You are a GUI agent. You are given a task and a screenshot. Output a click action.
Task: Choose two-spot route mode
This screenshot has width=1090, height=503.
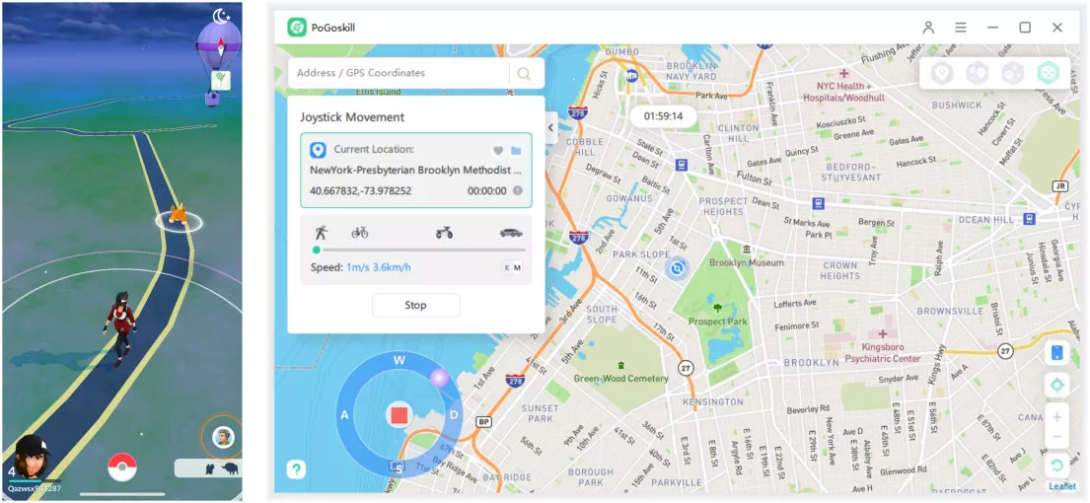tap(977, 73)
